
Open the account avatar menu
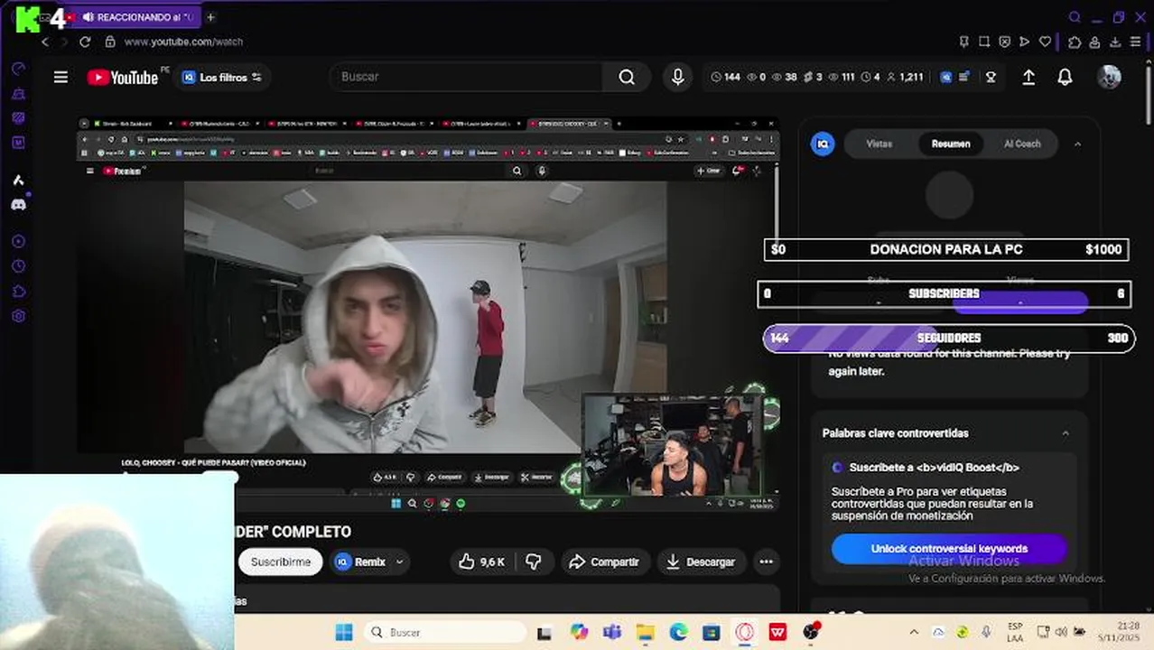click(1109, 77)
